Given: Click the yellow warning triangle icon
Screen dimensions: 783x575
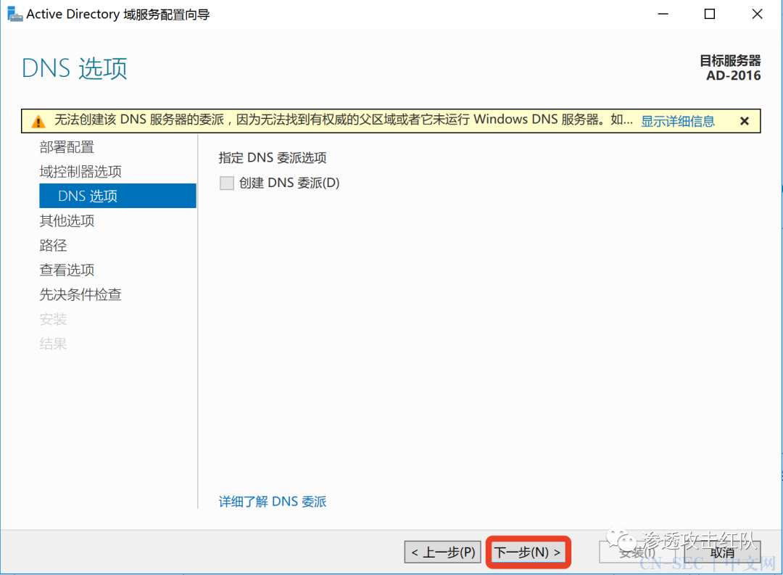Looking at the screenshot, I should click(x=38, y=121).
